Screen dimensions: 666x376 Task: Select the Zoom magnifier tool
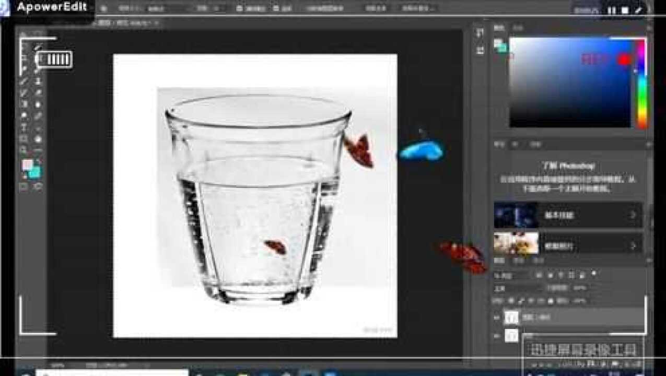(24, 150)
